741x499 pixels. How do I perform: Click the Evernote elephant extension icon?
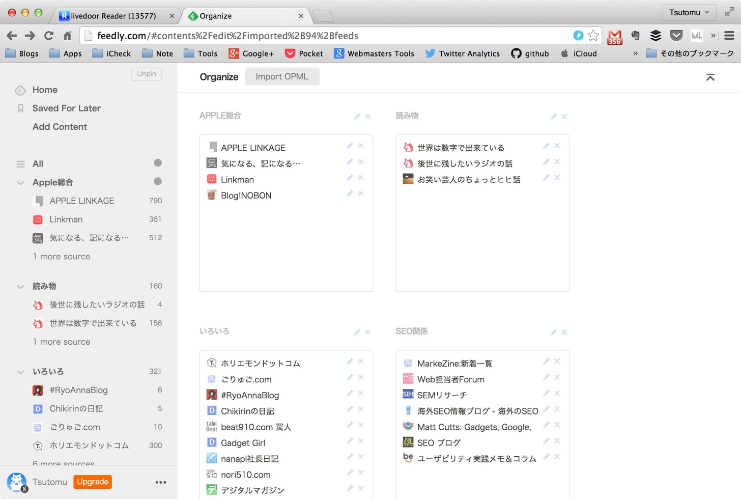pyautogui.click(x=635, y=35)
